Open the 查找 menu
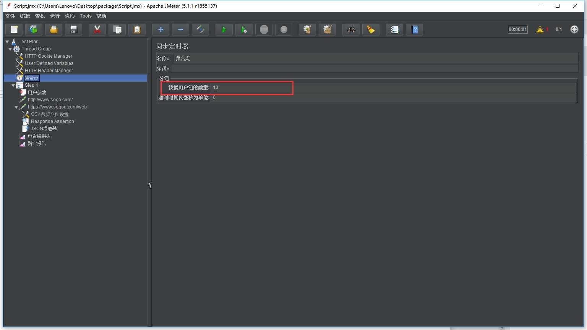 [40, 16]
